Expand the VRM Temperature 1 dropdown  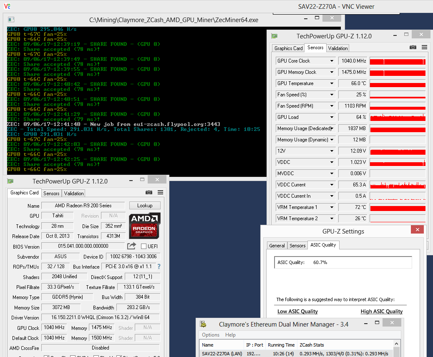(x=332, y=207)
